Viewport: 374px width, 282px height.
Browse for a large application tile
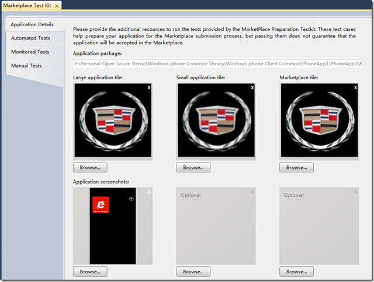click(x=90, y=168)
